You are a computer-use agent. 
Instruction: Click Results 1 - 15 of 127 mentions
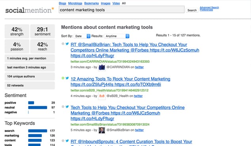point(178,35)
